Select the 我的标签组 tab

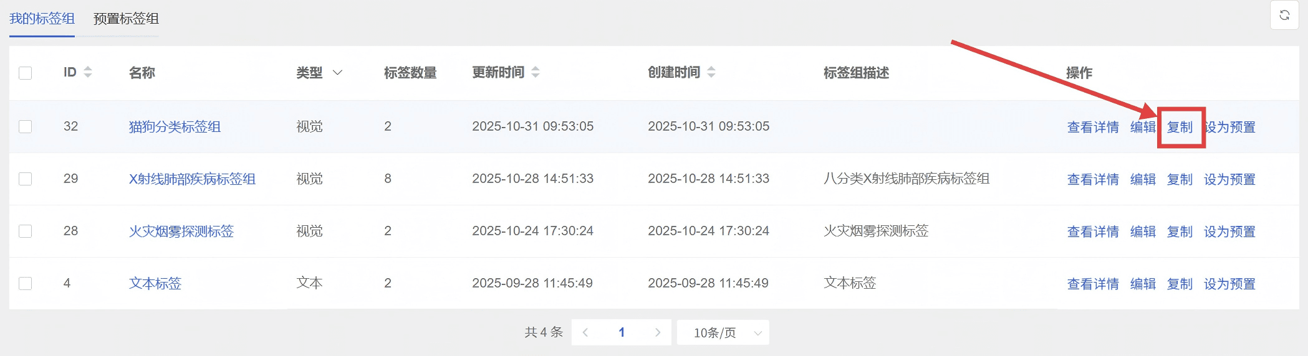[x=42, y=19]
